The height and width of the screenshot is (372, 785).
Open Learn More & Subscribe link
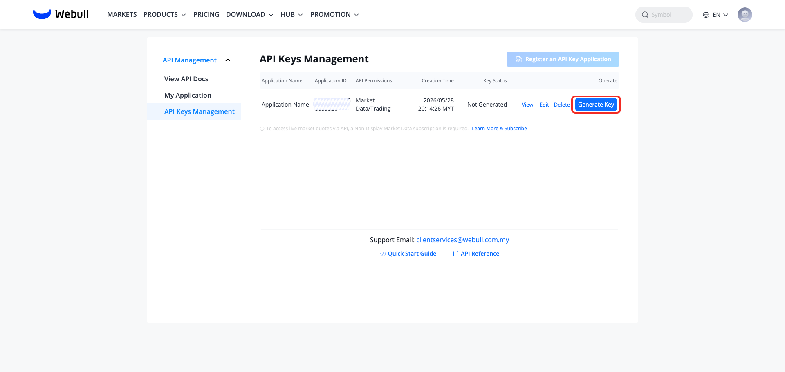point(499,129)
